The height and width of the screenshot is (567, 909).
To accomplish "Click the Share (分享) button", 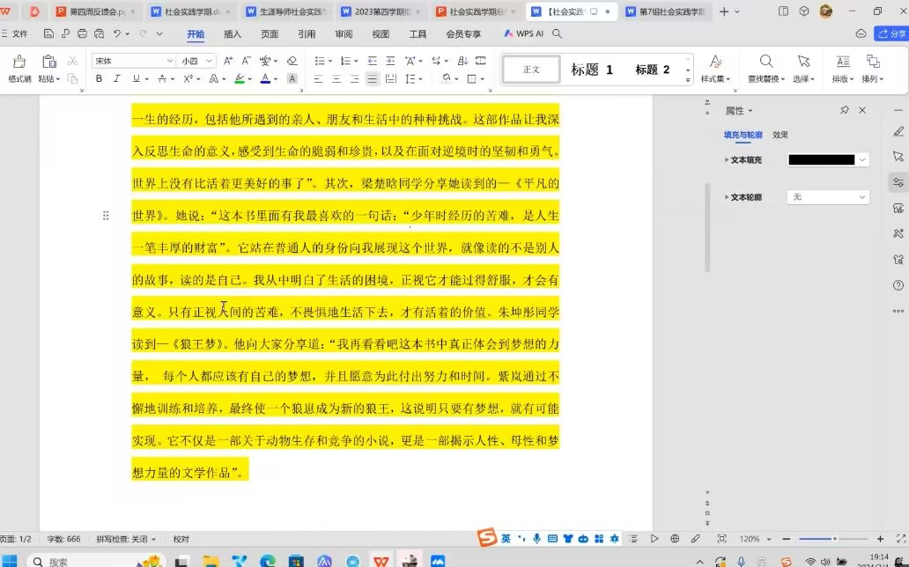I will tap(891, 34).
